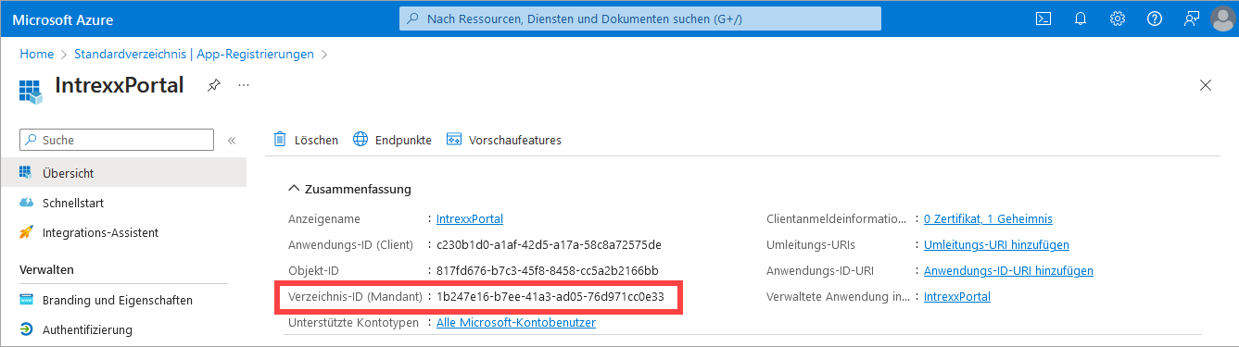Viewport: 1239px width, 347px height.
Task: Collapse the sidebar menu chevrons
Action: coord(232,141)
